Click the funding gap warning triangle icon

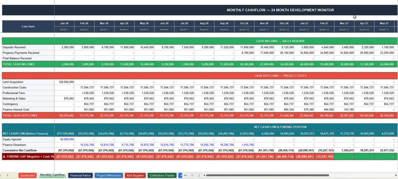(4, 157)
